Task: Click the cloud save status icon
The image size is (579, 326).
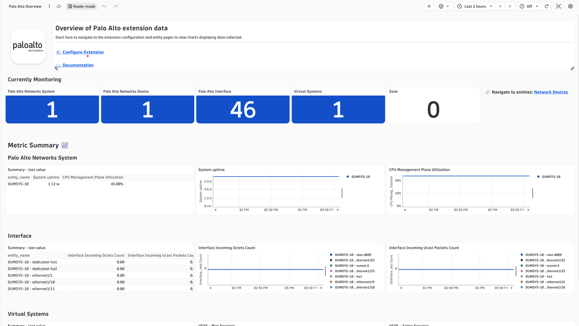Action: coord(59,6)
